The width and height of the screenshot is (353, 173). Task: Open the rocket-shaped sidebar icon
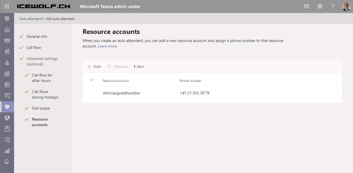(x=7, y=62)
